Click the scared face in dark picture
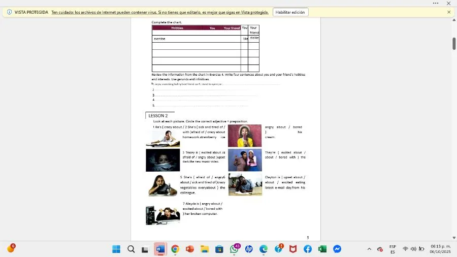The width and height of the screenshot is (457, 257). pyautogui.click(x=163, y=160)
